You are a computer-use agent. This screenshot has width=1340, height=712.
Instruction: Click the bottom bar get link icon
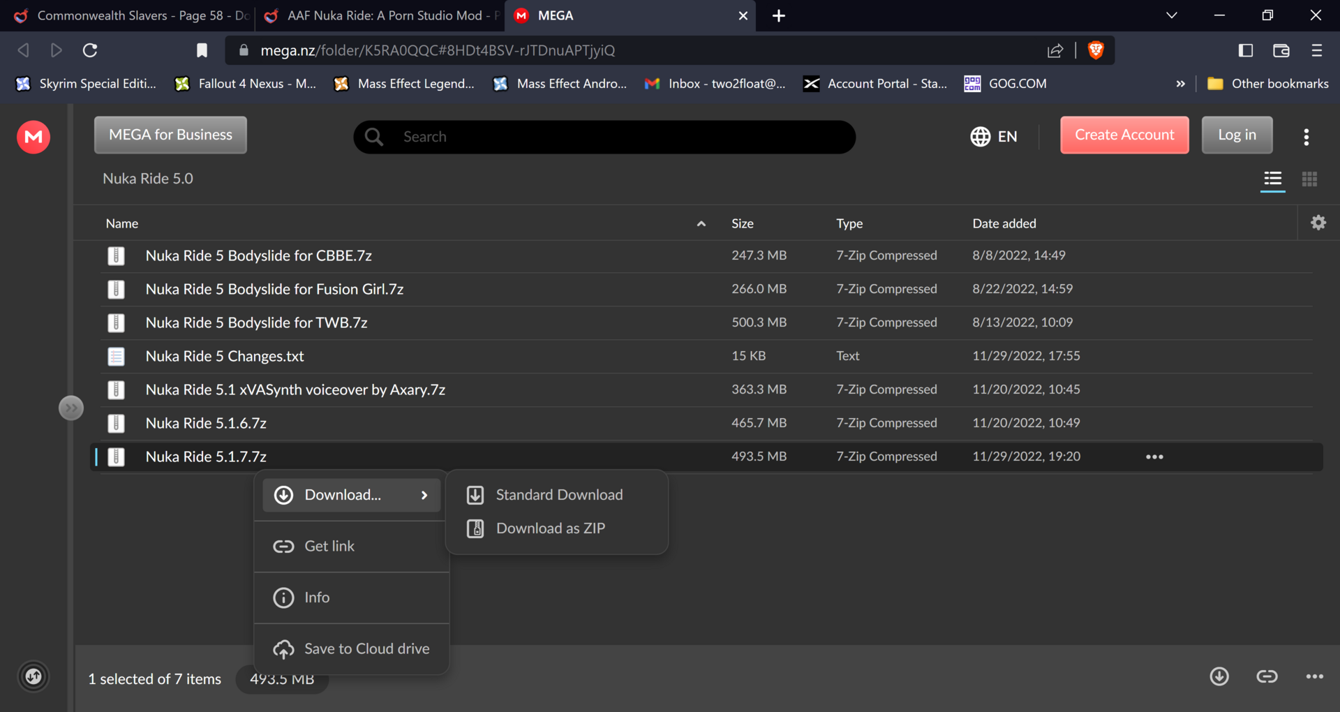[x=1267, y=676]
